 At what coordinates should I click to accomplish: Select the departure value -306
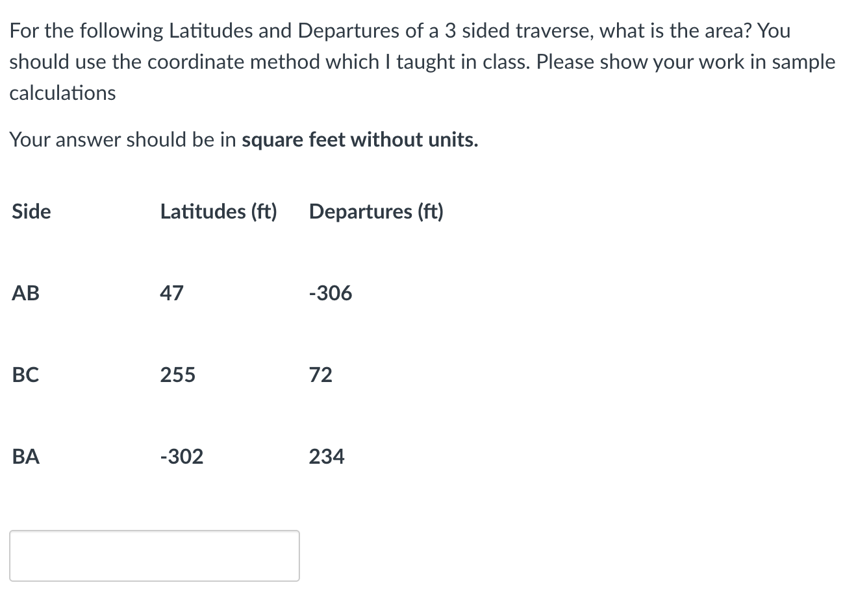click(331, 293)
